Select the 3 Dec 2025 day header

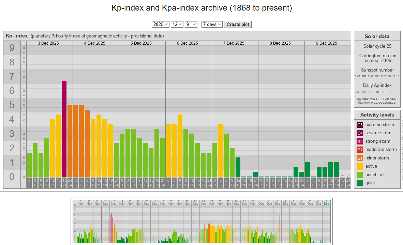click(x=48, y=43)
